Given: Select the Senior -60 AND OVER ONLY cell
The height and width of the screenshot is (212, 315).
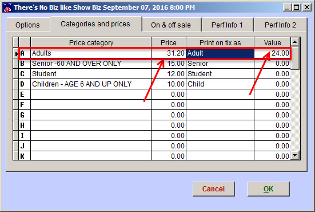Looking at the screenshot, I should pos(91,64).
